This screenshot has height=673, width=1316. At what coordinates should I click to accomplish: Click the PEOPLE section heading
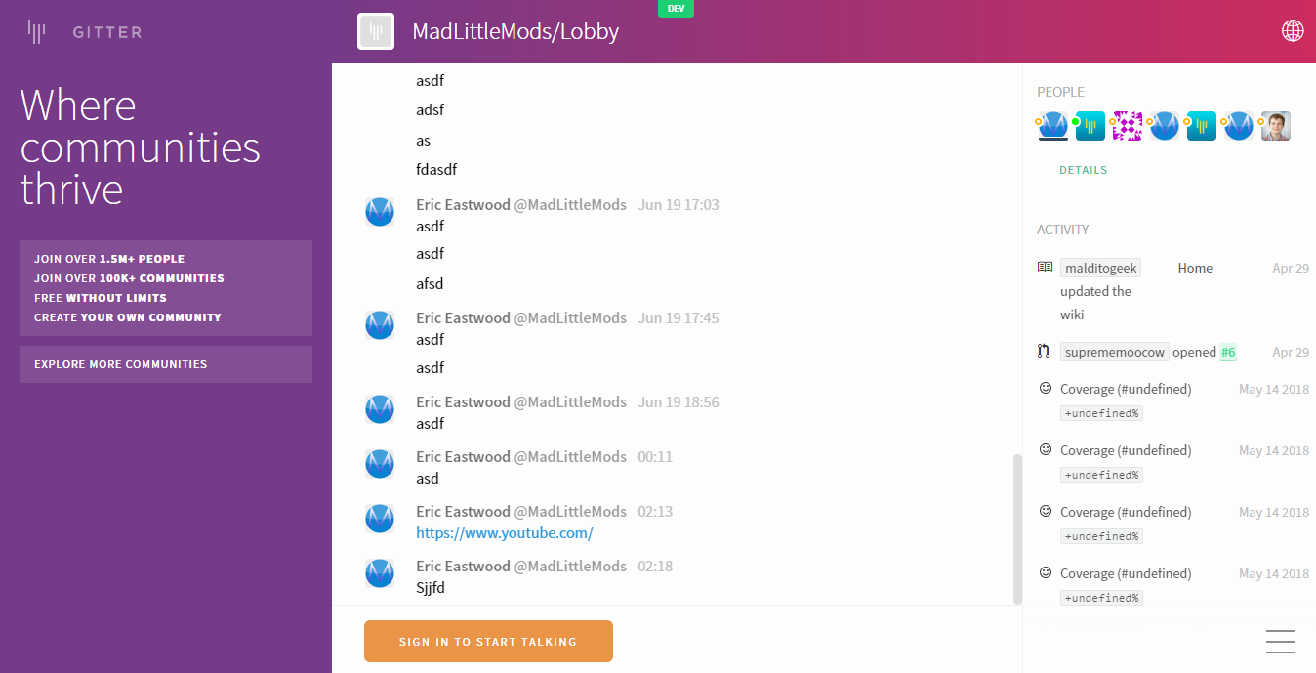coord(1060,92)
